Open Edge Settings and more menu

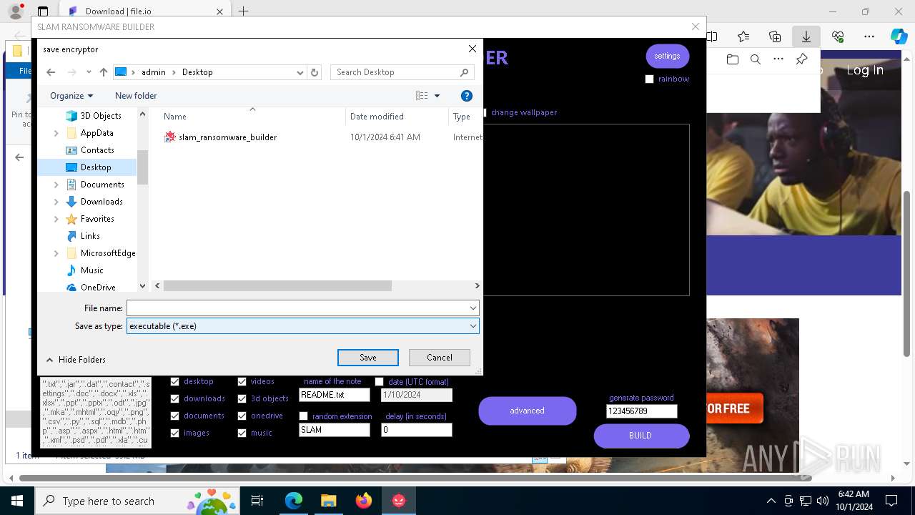click(x=869, y=36)
